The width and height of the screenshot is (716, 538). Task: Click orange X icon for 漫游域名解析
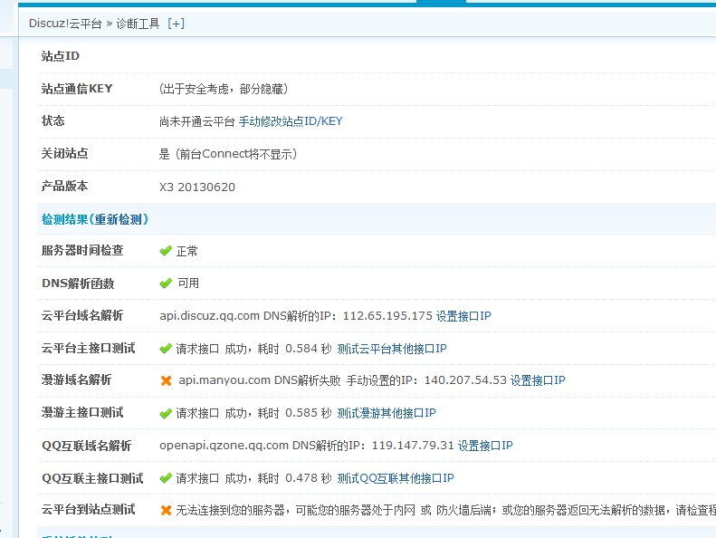[166, 380]
